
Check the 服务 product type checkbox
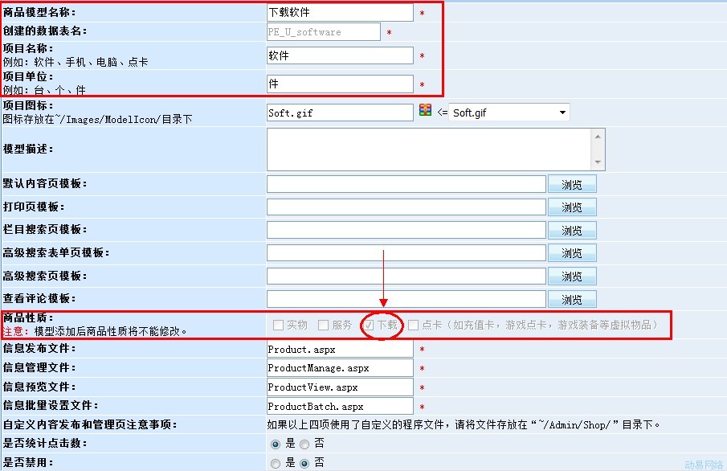pos(323,326)
